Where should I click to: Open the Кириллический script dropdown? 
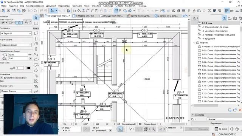click(x=16, y=45)
